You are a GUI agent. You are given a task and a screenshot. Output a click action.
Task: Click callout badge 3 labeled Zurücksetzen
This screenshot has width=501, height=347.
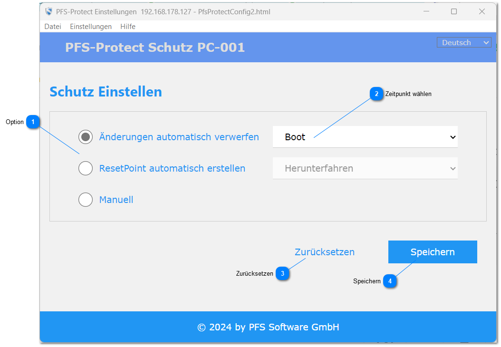coord(283,273)
